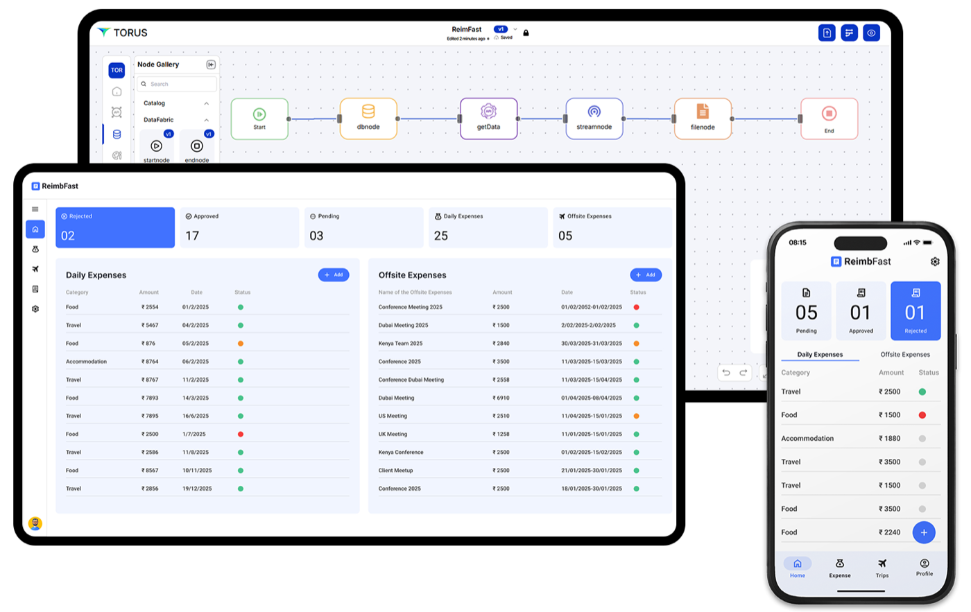Toggle the preview eye icon in Torus
Screen dimensions: 971x612
[871, 33]
